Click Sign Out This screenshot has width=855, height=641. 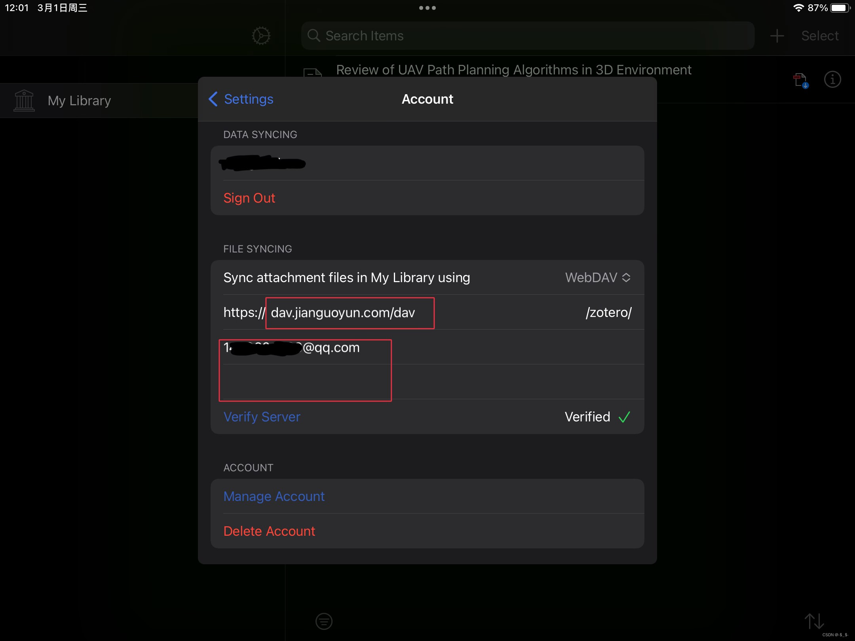[249, 198]
